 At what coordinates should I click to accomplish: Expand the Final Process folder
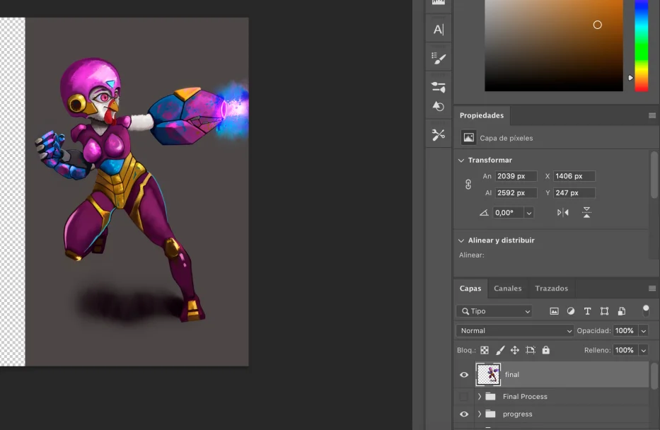(x=479, y=396)
